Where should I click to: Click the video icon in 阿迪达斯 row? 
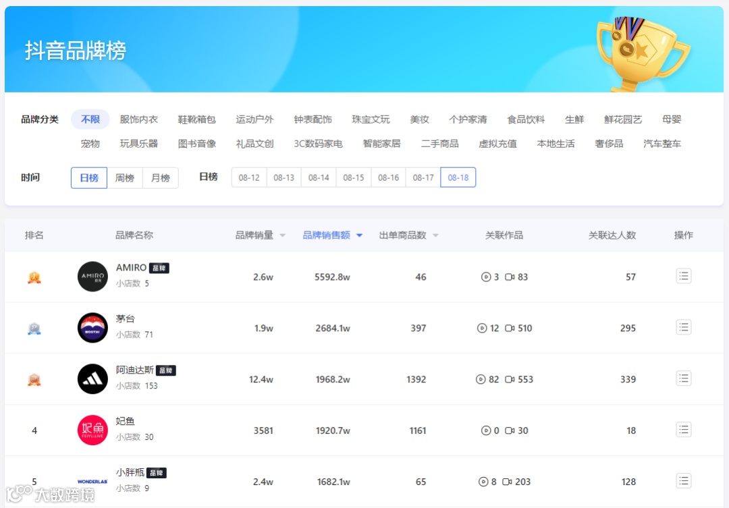click(510, 379)
